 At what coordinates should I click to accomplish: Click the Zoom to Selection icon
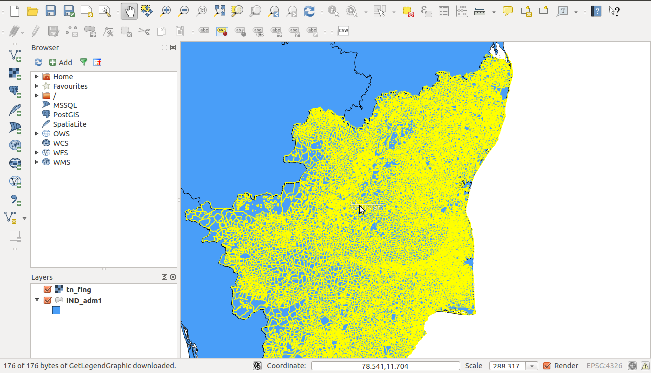pos(237,11)
